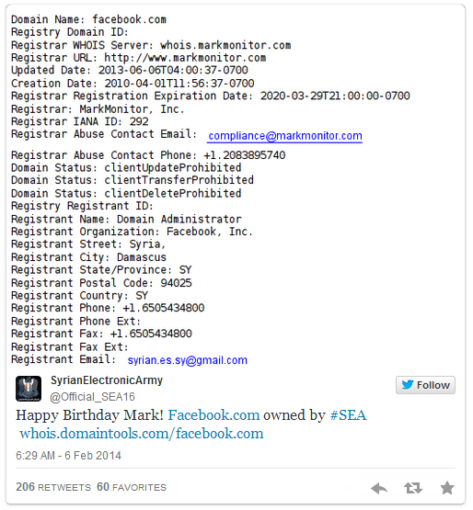Open the 6:29 AM - 6 Feb 2014 timestamp
Screen dimensions: 473x510
tap(68, 456)
